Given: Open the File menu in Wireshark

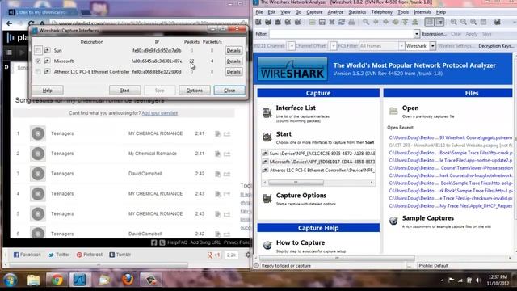Looking at the screenshot, I should point(259,12).
